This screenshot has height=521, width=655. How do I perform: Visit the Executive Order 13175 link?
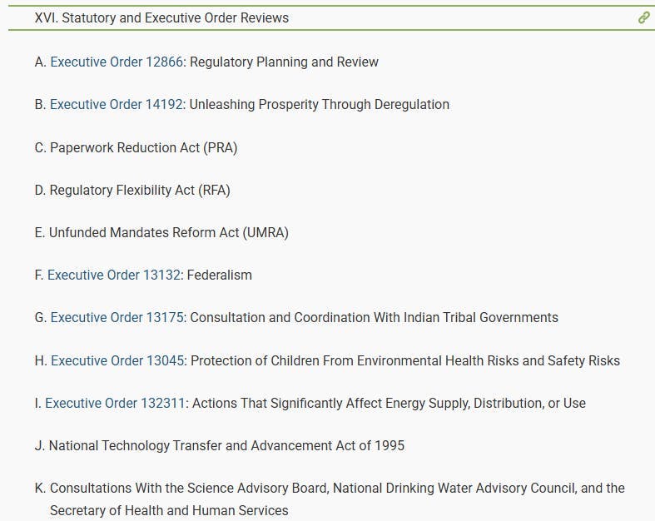pos(117,318)
